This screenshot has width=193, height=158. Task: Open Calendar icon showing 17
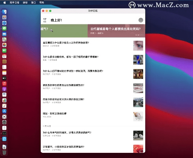point(4,56)
